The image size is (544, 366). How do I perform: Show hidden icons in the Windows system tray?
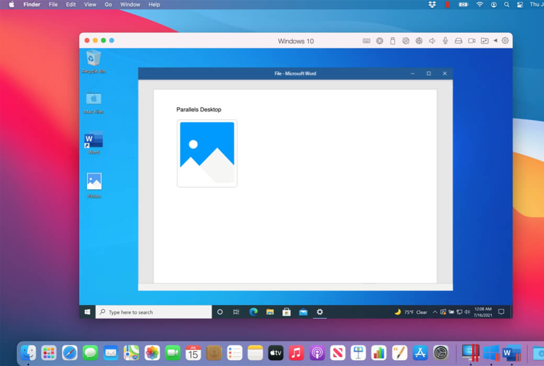coord(435,312)
